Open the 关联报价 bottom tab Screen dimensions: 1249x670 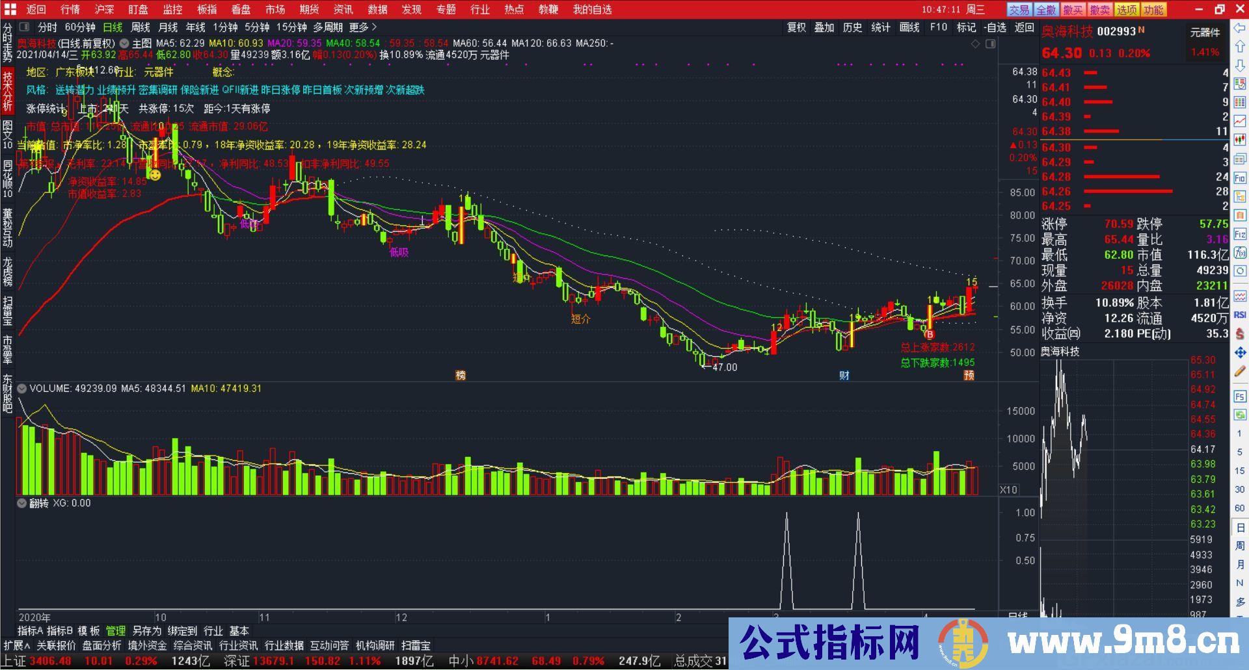(56, 645)
